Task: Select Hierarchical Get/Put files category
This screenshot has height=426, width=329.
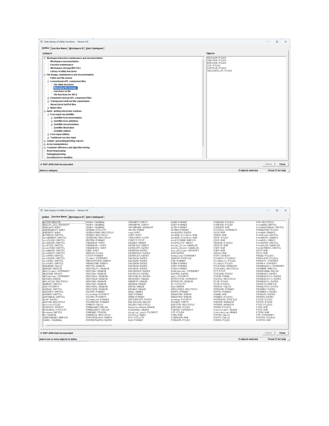Action: (x=63, y=105)
